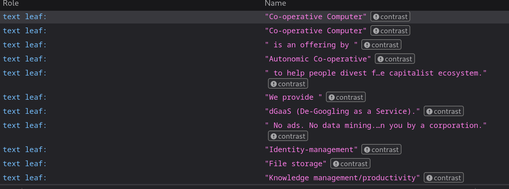Click the Role column header
This screenshot has height=189, width=509.
11,3
